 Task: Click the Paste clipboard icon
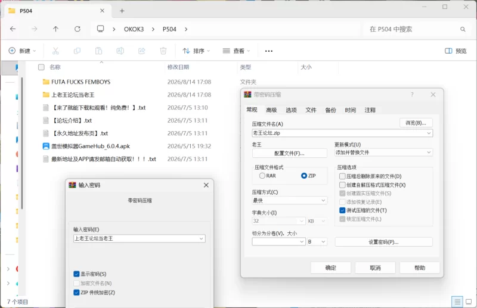click(x=98, y=51)
